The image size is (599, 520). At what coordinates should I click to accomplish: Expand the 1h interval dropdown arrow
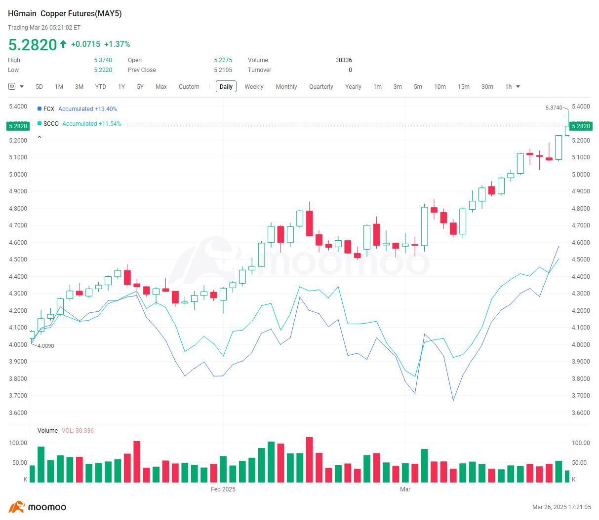(518, 87)
